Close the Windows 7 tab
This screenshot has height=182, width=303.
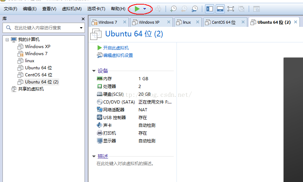pyautogui.click(x=125, y=22)
